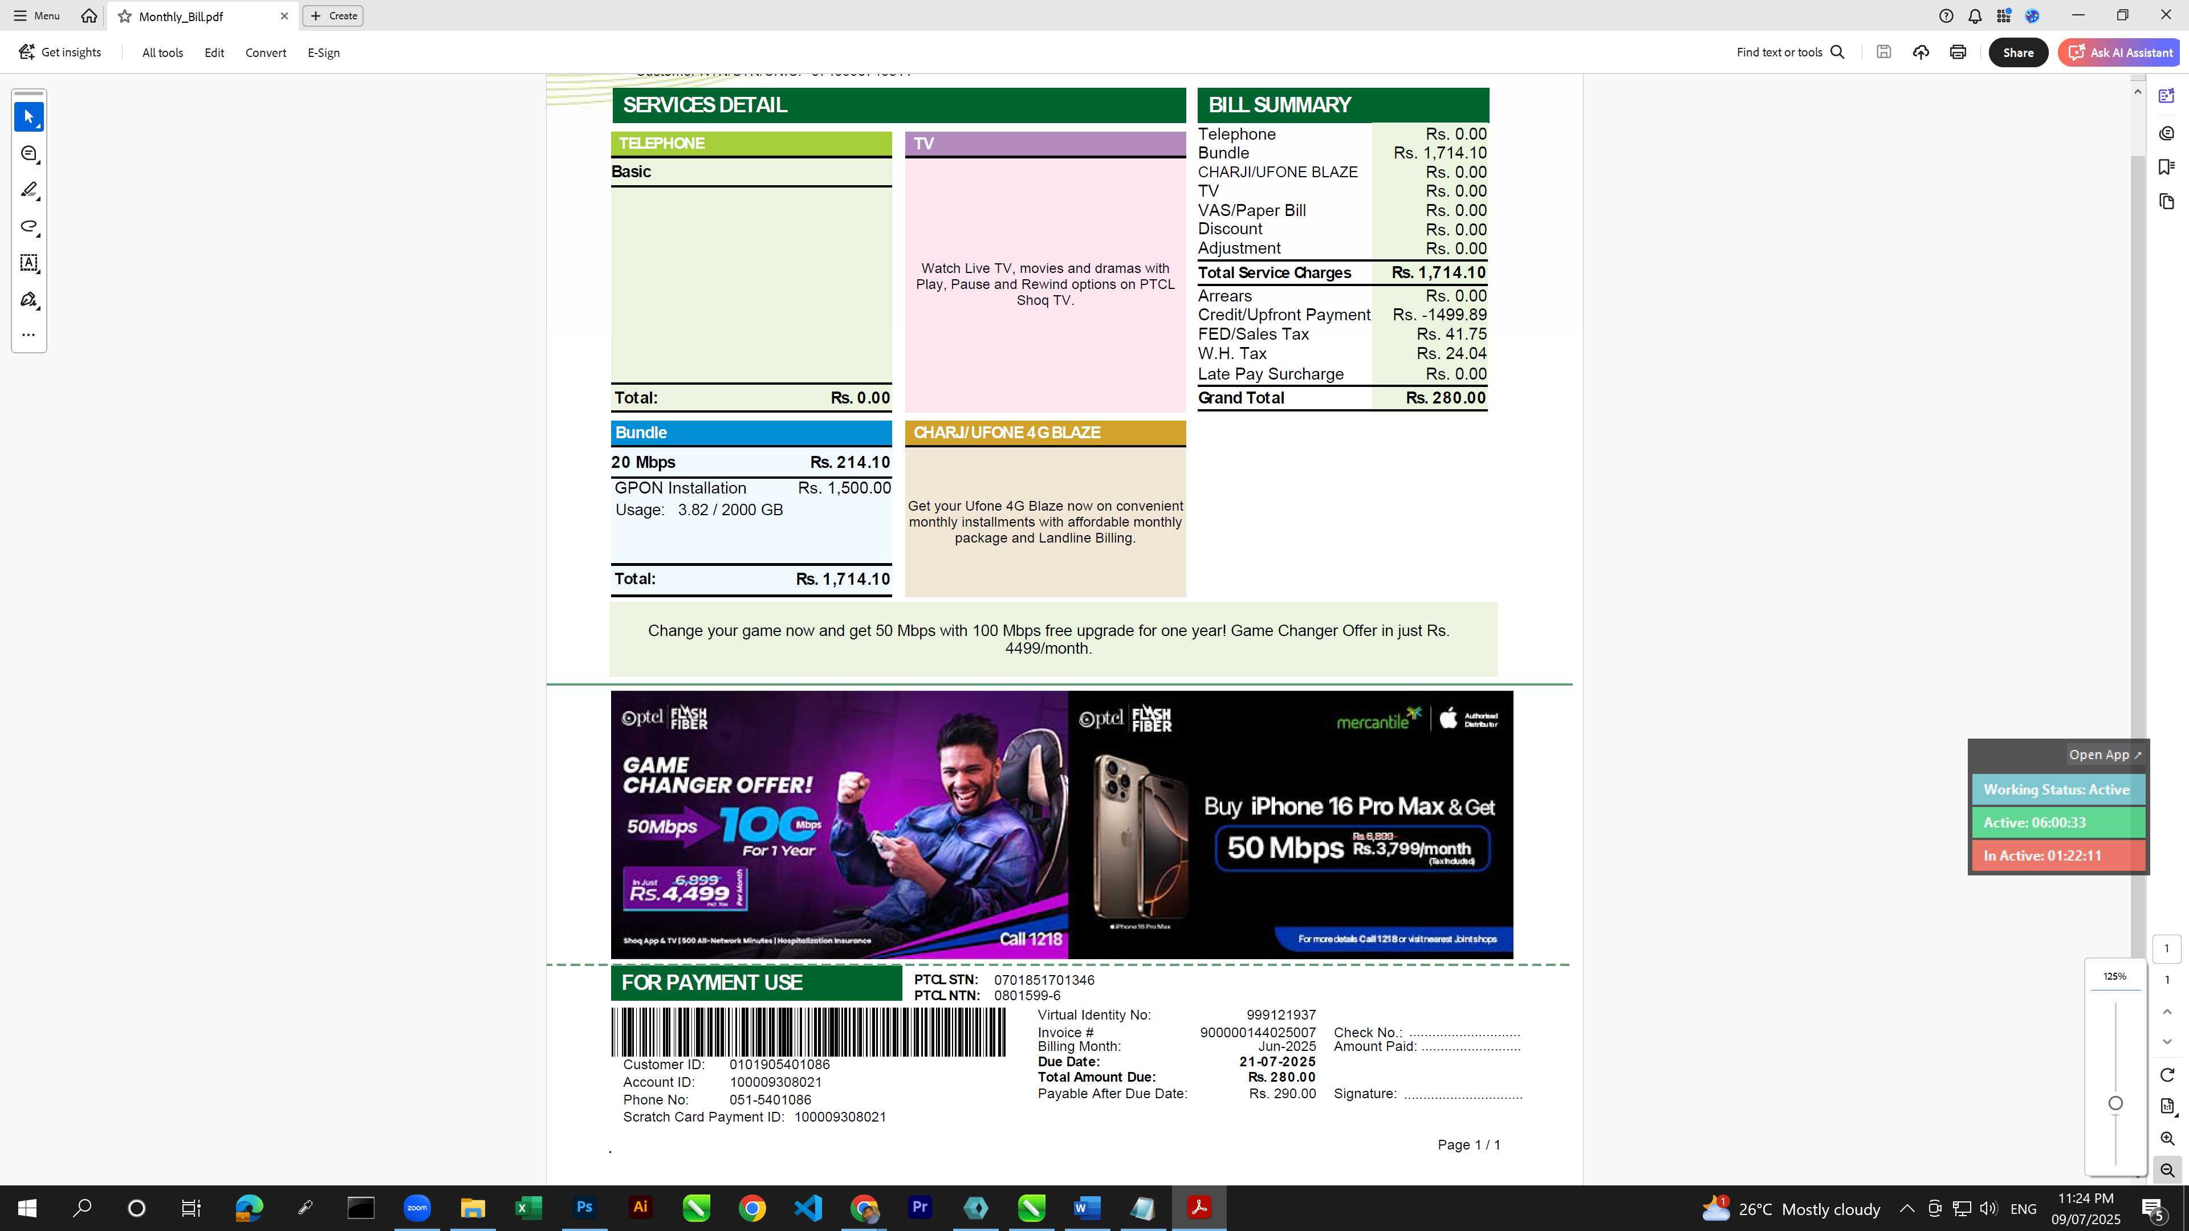
Task: Open Windows Start menu
Action: (26, 1208)
